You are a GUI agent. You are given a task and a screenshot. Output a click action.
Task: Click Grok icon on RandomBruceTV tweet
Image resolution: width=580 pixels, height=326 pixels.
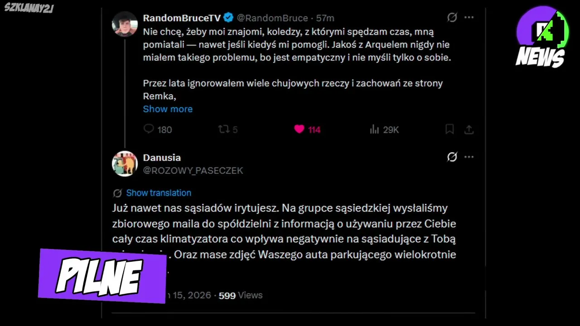(x=452, y=18)
